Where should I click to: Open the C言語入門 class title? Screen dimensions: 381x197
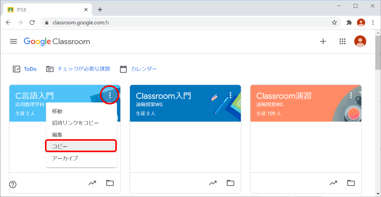(35, 96)
